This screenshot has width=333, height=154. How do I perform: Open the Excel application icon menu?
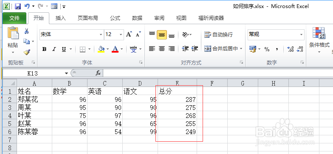point(6,6)
